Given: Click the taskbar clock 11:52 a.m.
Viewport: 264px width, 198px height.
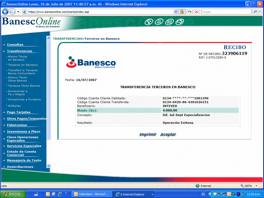Looking at the screenshot, I should coord(254,194).
